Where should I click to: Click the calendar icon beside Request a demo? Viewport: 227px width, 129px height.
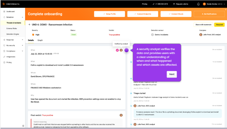174,4
